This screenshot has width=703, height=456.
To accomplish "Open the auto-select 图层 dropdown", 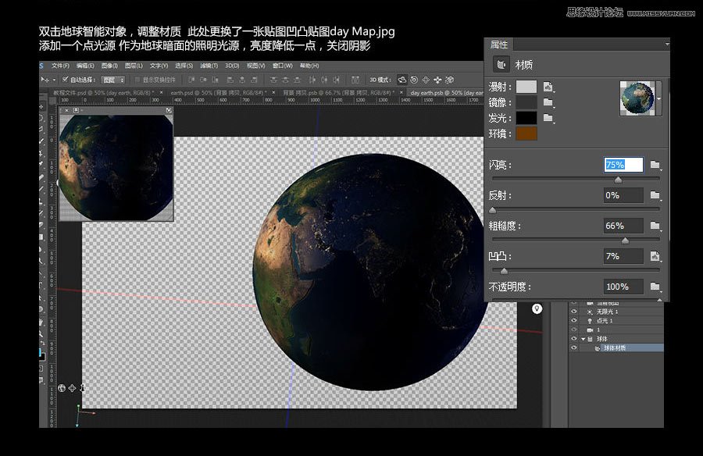I will [114, 80].
